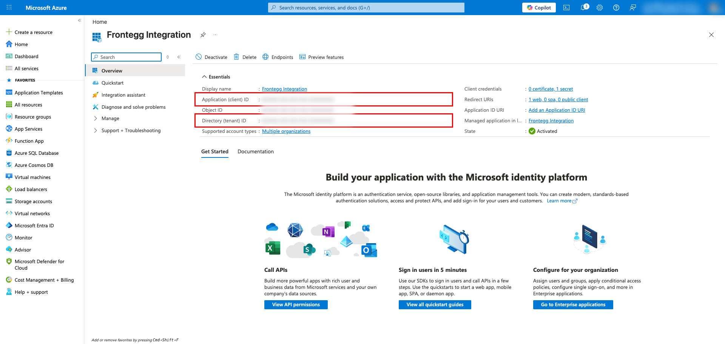This screenshot has width=725, height=344.
Task: Close the Frontegg Integration blade
Action: point(711,35)
